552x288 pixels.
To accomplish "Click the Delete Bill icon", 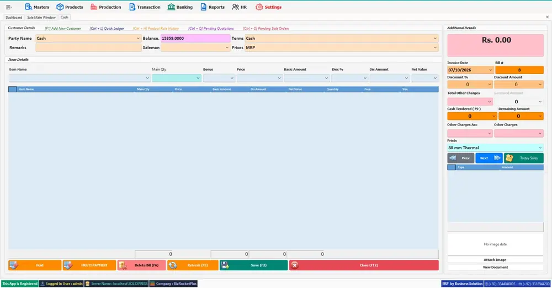I will 123,265.
